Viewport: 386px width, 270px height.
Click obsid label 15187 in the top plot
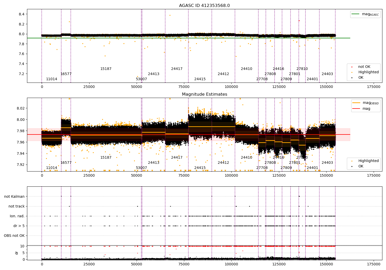106,69
